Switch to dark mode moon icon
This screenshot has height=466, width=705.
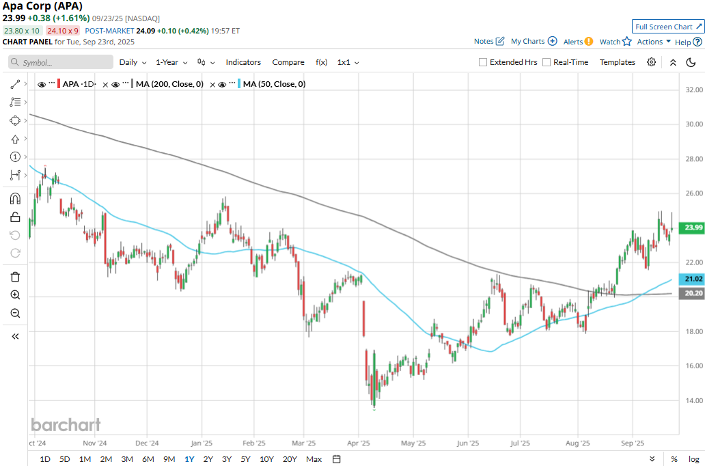(691, 62)
